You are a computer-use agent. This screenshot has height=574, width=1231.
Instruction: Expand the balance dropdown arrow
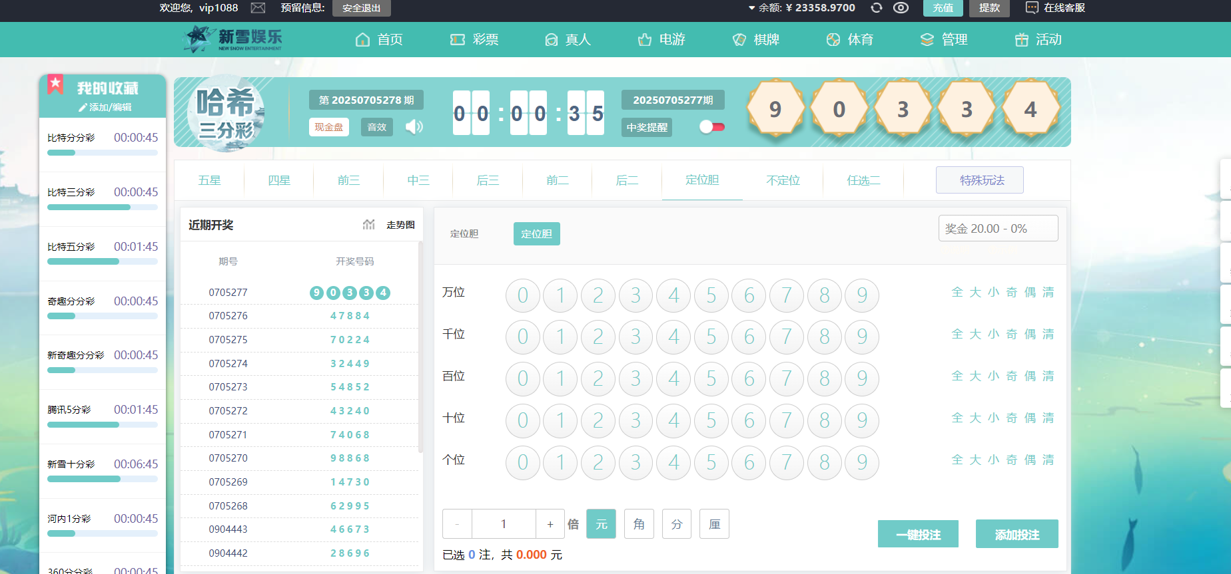751,8
